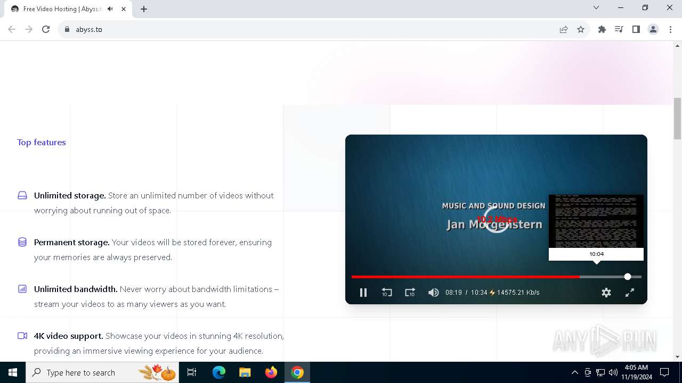Open the Windows Start menu
The image size is (682, 383).
click(13, 372)
